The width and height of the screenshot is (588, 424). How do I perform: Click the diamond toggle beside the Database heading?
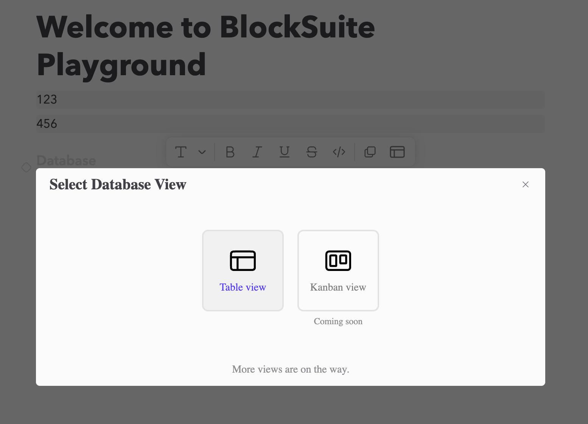point(26,167)
